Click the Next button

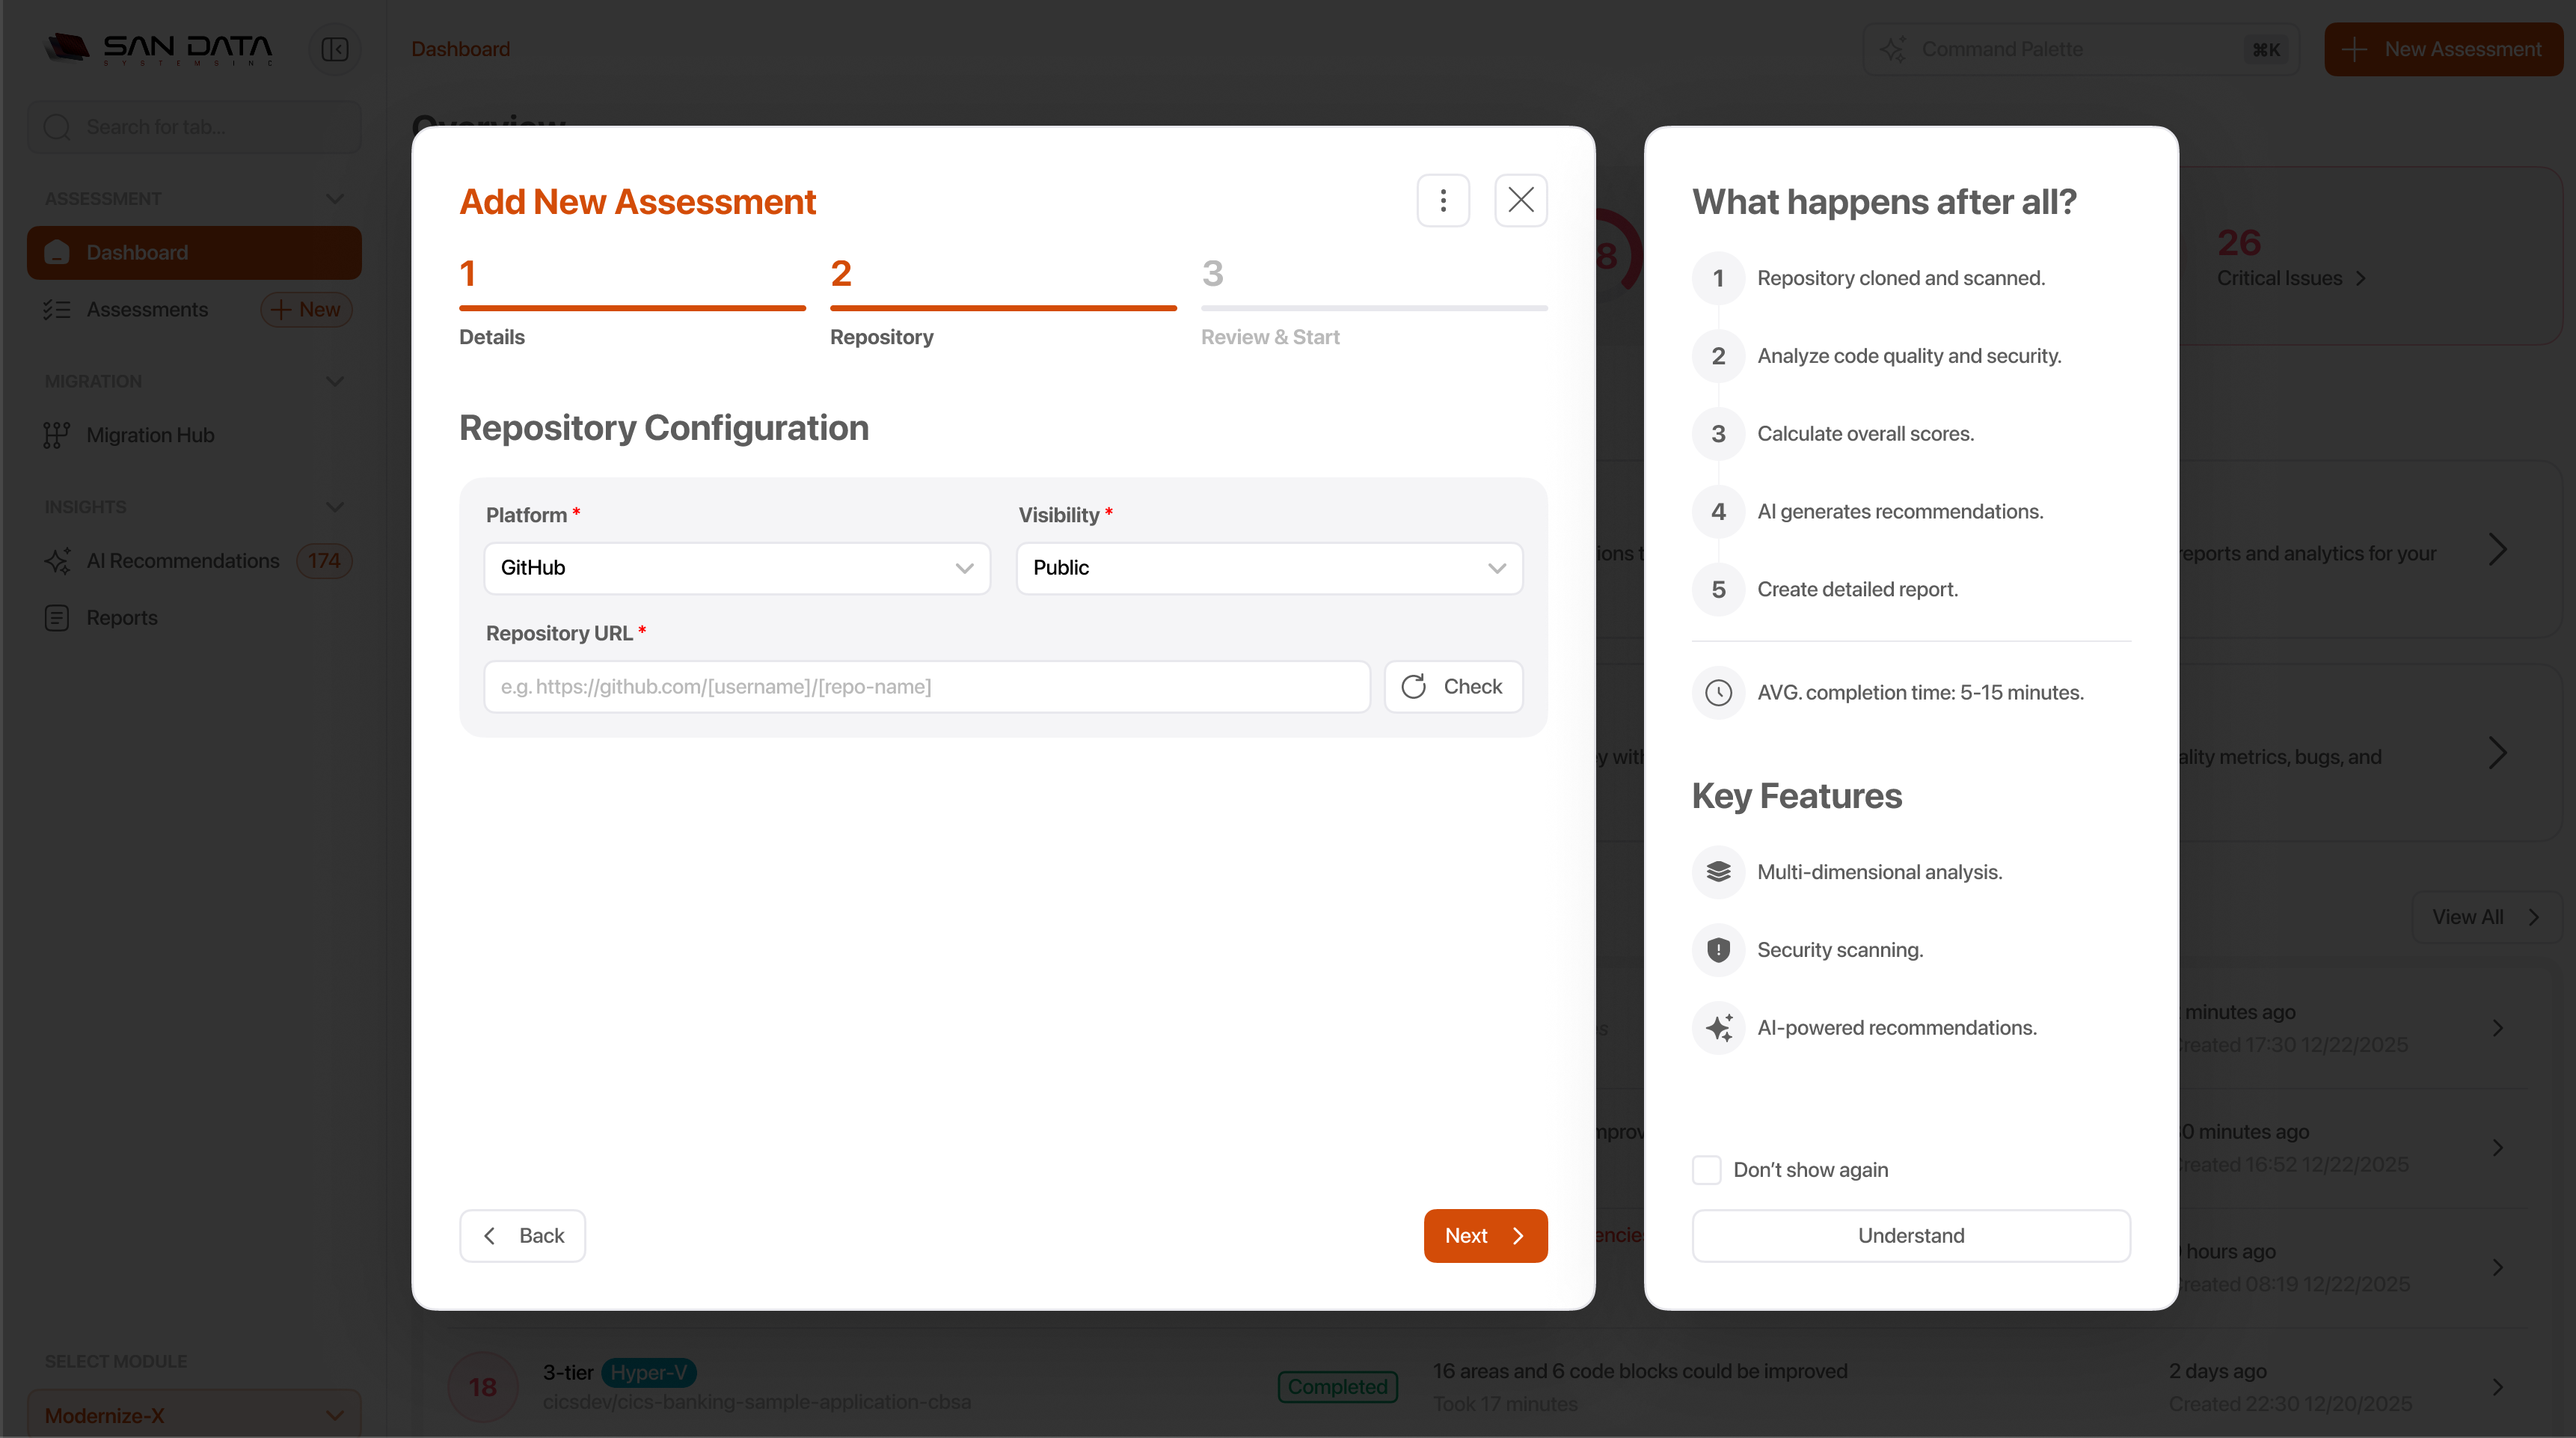pos(1485,1235)
